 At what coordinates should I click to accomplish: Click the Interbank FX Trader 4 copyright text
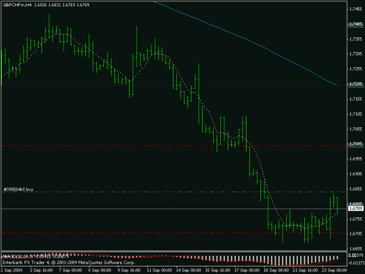pyautogui.click(x=68, y=262)
